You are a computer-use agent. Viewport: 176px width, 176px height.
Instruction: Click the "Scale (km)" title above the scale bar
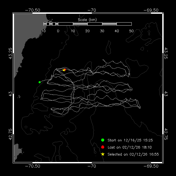pos(87,20)
